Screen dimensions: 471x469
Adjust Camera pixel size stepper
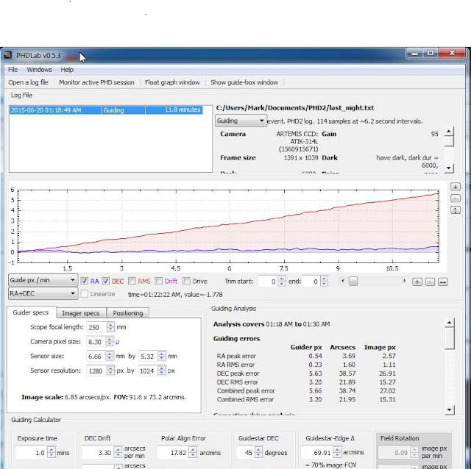[110, 342]
